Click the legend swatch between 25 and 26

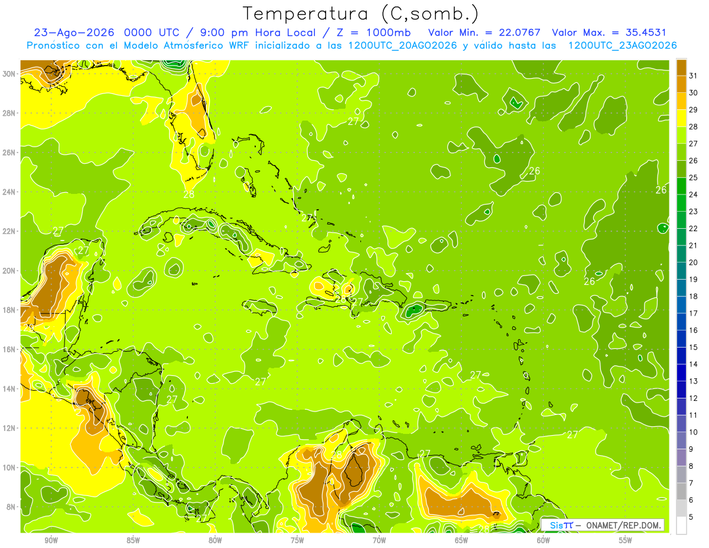681,168
